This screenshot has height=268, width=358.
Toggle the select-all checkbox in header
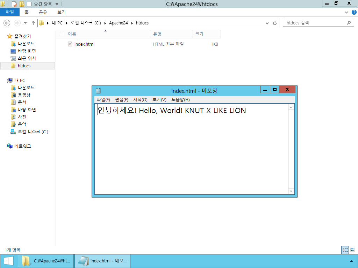(62, 34)
